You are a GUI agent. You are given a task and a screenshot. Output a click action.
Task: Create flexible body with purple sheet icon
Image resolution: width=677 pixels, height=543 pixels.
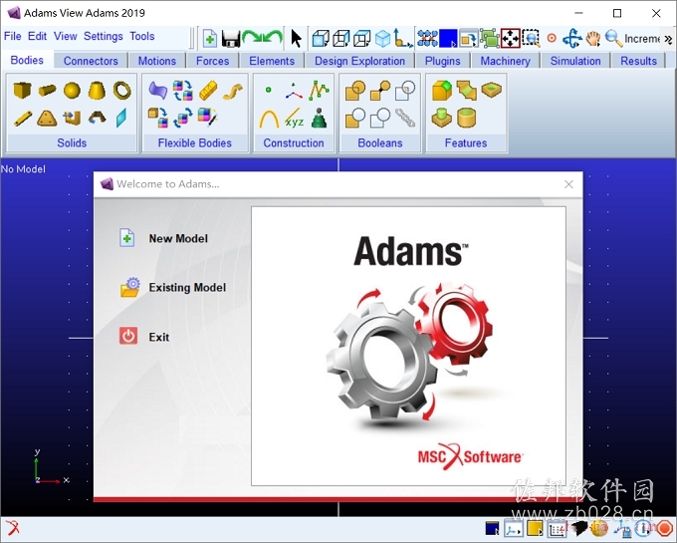click(x=158, y=91)
